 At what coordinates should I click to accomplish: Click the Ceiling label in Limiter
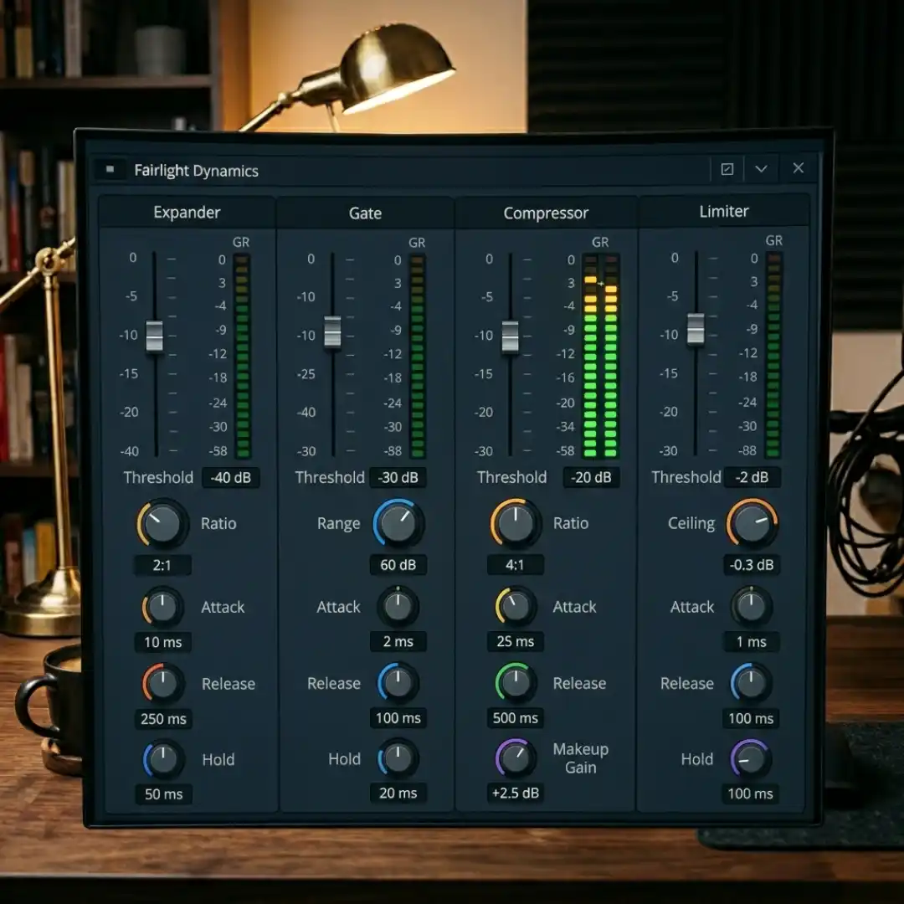click(691, 523)
